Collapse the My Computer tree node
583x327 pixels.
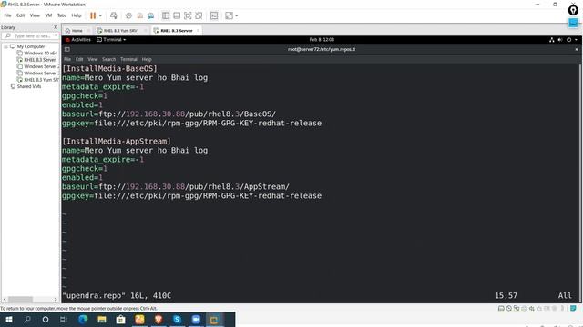click(5, 46)
